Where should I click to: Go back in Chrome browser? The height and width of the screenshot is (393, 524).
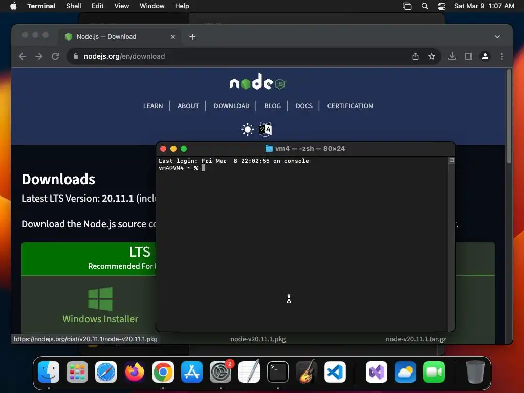(23, 56)
